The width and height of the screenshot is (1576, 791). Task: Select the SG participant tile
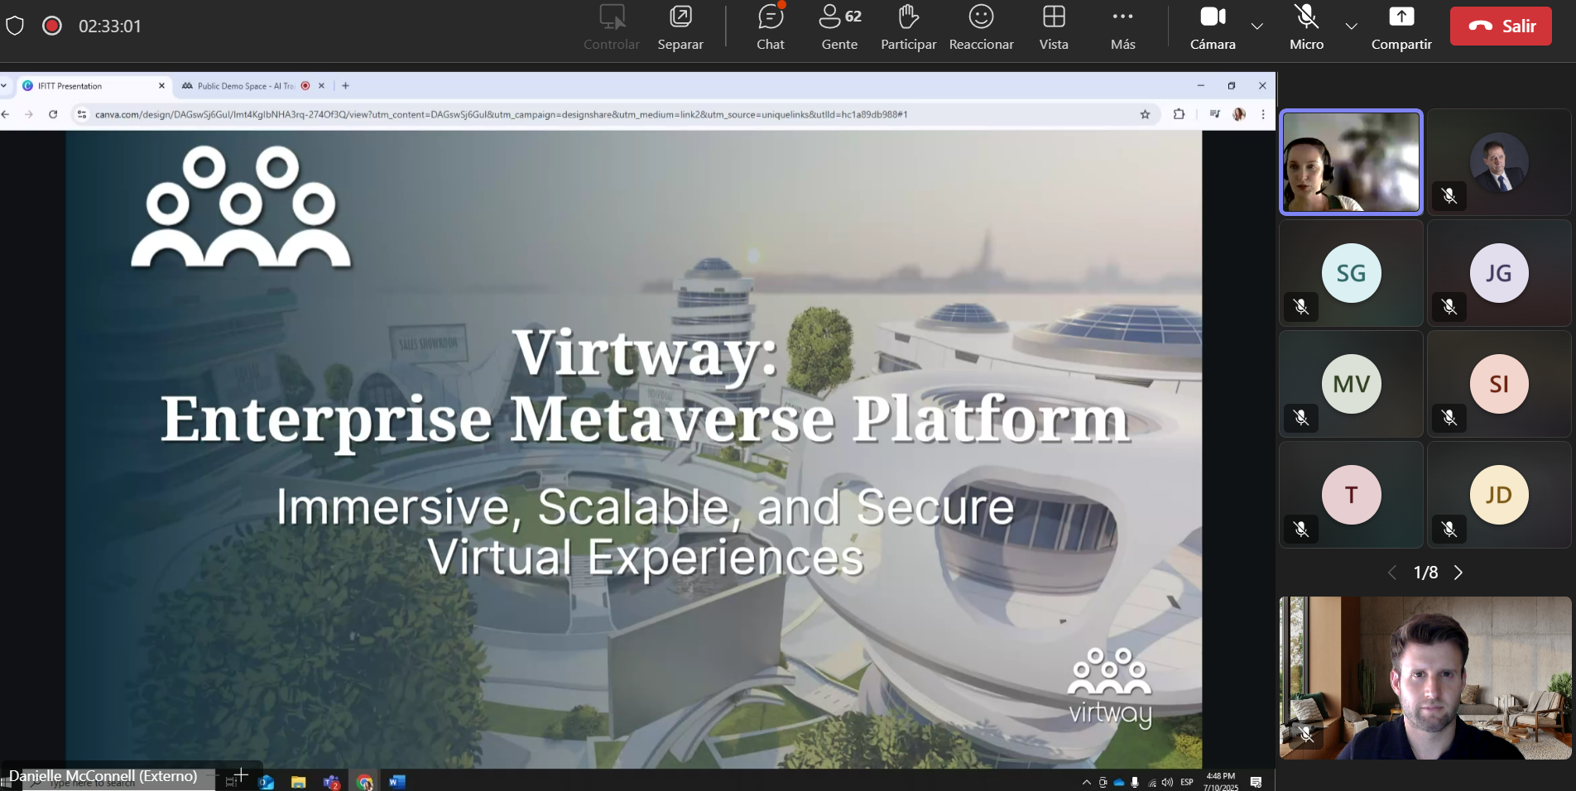coord(1351,273)
